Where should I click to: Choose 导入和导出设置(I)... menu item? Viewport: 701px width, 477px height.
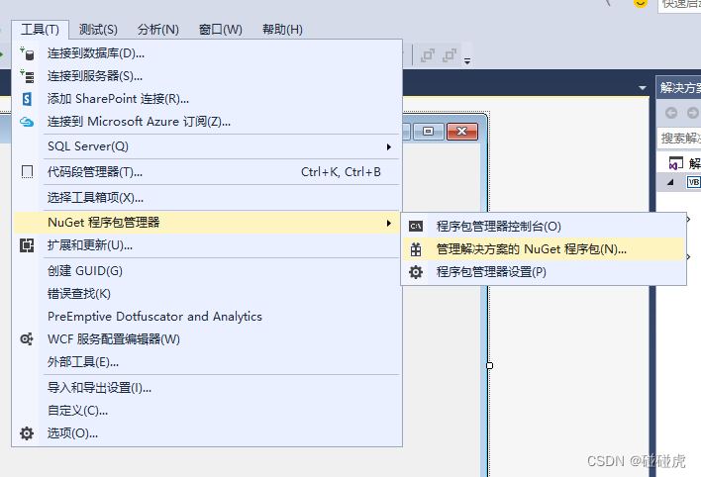coord(207,388)
